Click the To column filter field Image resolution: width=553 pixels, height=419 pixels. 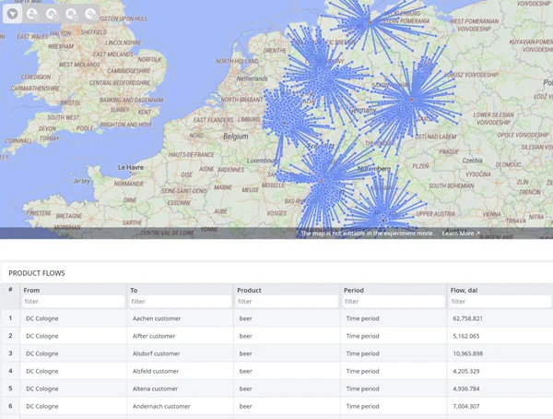tap(180, 301)
